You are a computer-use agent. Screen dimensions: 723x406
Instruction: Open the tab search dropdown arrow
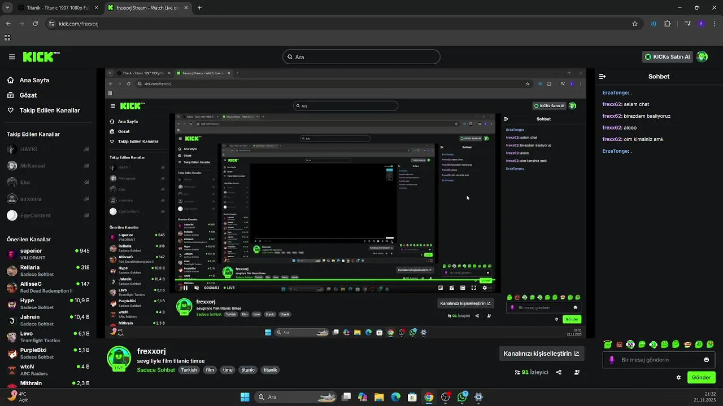click(7, 8)
